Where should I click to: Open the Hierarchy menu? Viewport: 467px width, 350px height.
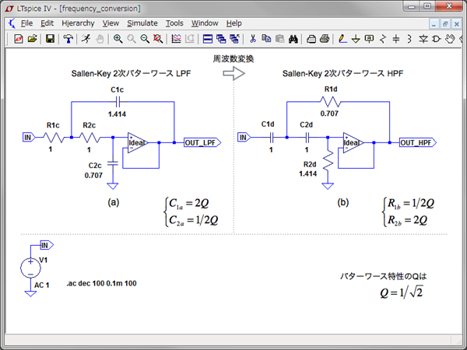pyautogui.click(x=77, y=23)
